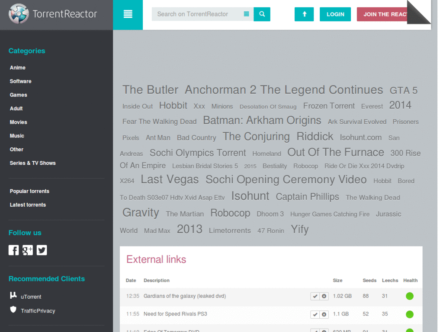Click the upload arrow button
443x332 pixels.
304,14
